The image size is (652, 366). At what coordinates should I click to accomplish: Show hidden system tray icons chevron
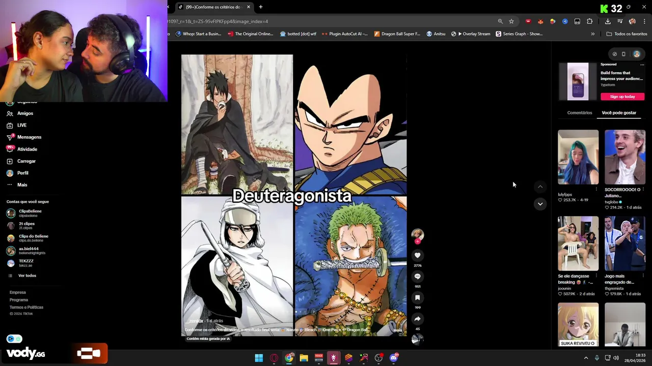pos(586,358)
